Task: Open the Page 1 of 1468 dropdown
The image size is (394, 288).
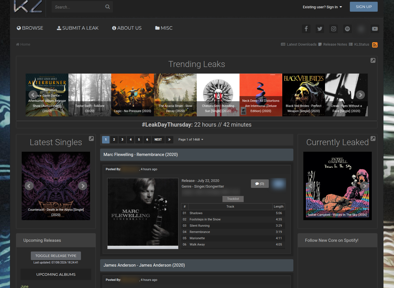Action: pos(191,139)
